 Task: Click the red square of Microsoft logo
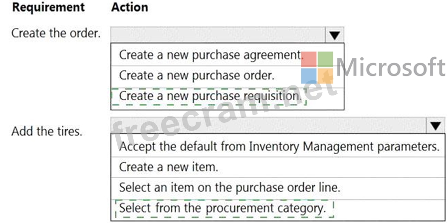click(x=310, y=59)
